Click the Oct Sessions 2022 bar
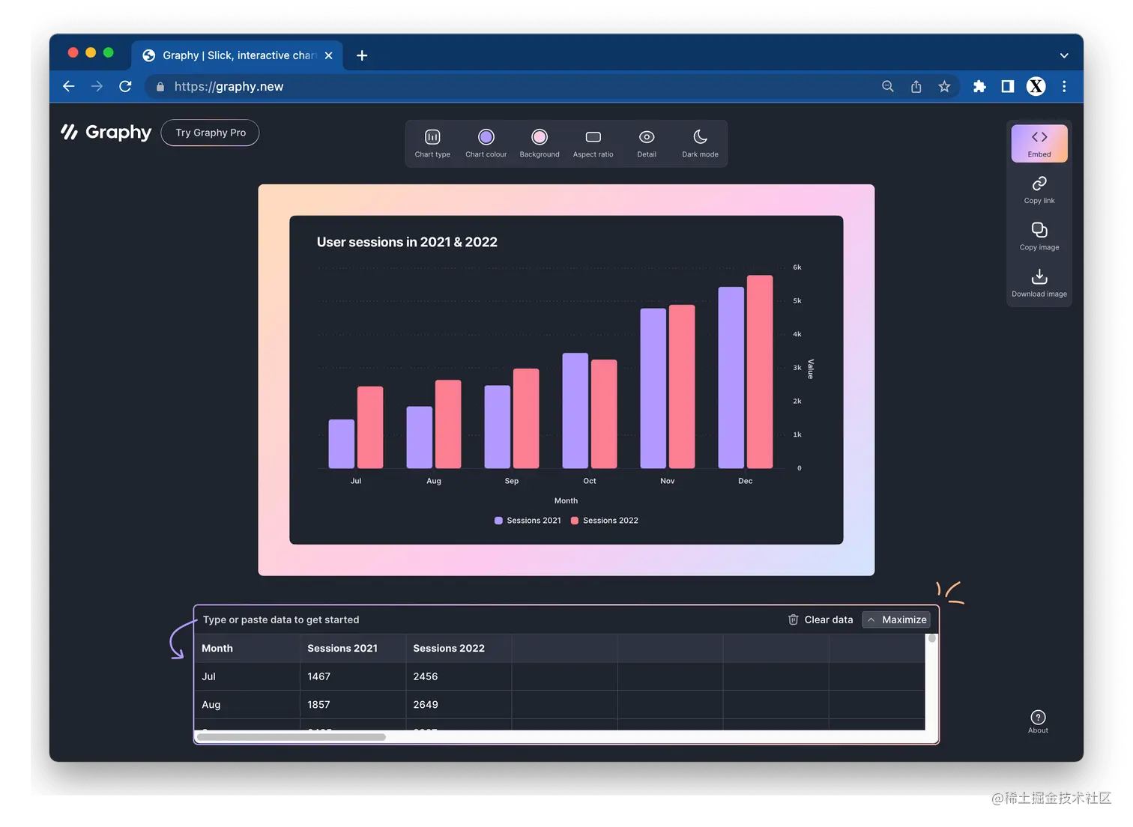The height and width of the screenshot is (827, 1133). click(604, 413)
